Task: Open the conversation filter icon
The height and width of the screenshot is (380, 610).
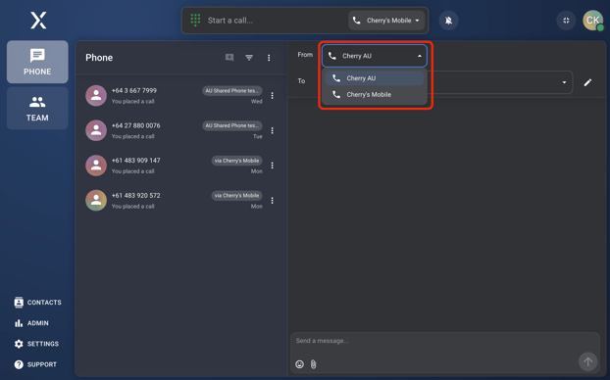Action: point(249,58)
